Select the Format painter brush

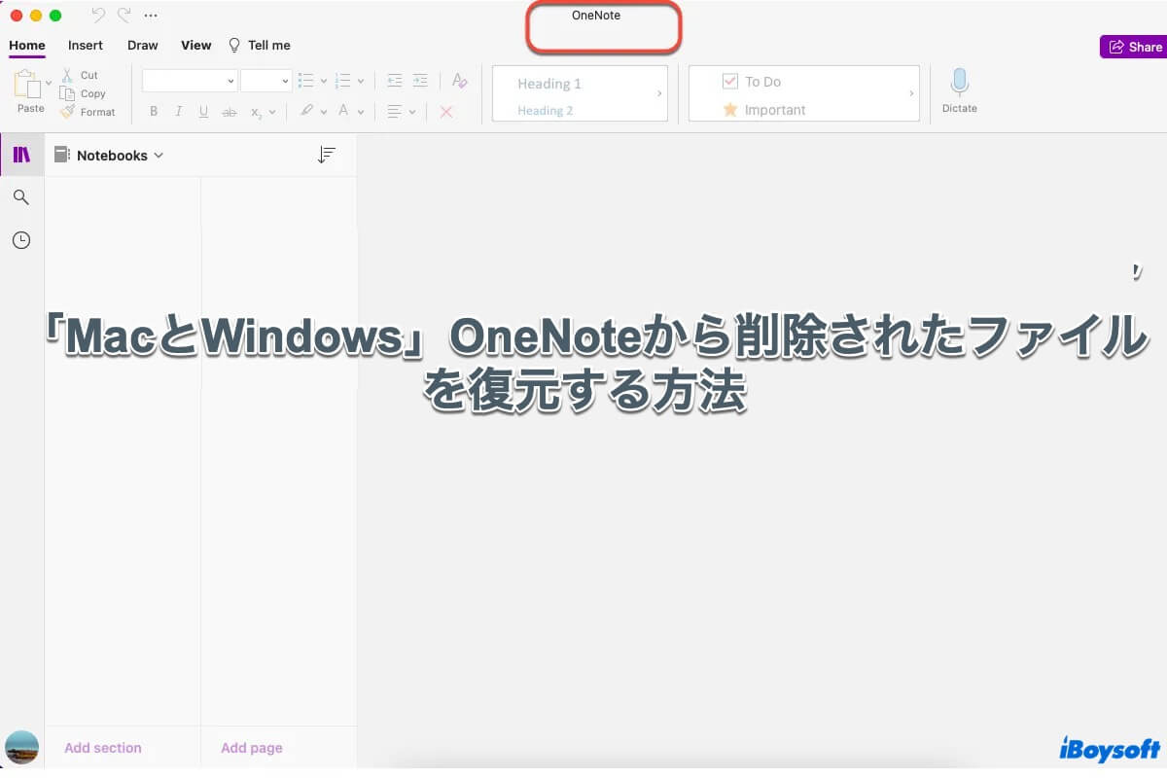pyautogui.click(x=67, y=112)
